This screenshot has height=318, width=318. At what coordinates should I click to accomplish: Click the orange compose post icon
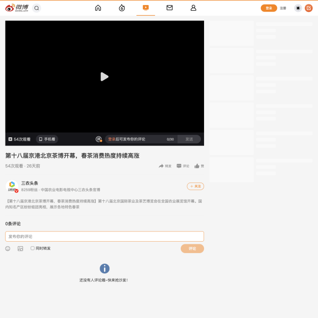[x=309, y=8]
